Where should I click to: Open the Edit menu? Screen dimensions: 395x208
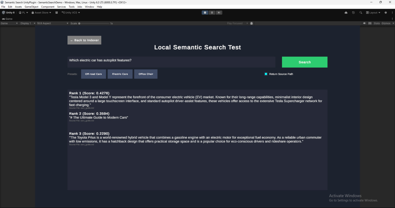pos(10,7)
